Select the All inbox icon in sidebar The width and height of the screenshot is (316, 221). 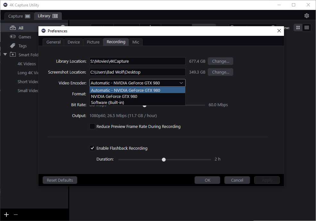[13, 28]
